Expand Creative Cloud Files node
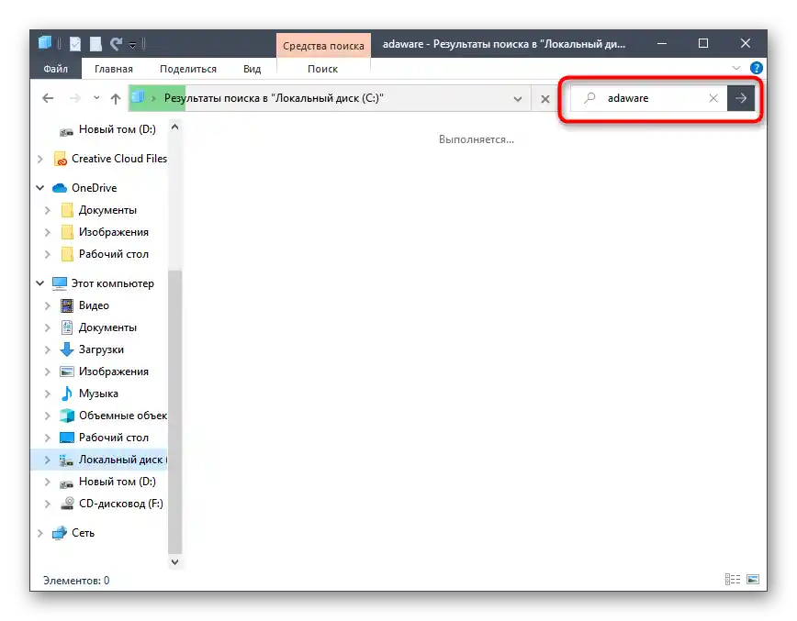Viewport: 797px width, 621px height. (40, 159)
